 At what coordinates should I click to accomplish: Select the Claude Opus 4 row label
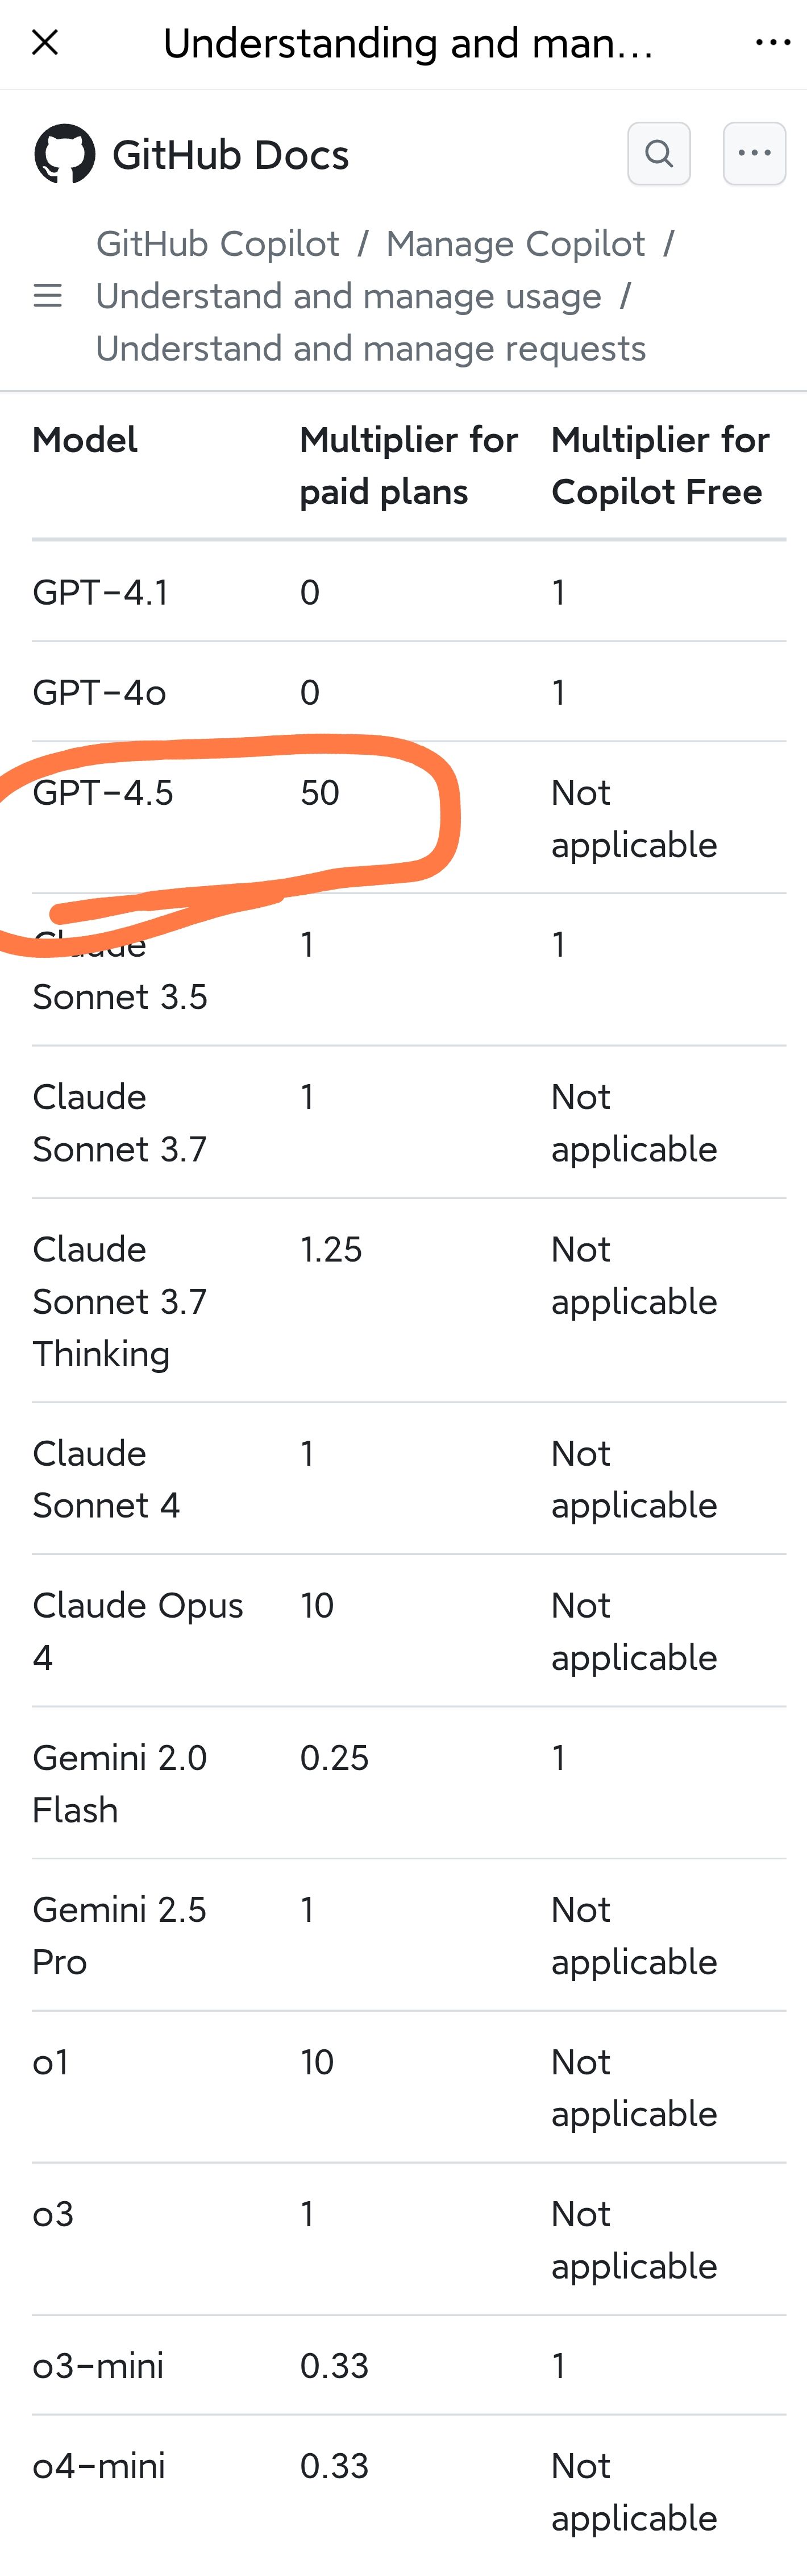tap(138, 1631)
